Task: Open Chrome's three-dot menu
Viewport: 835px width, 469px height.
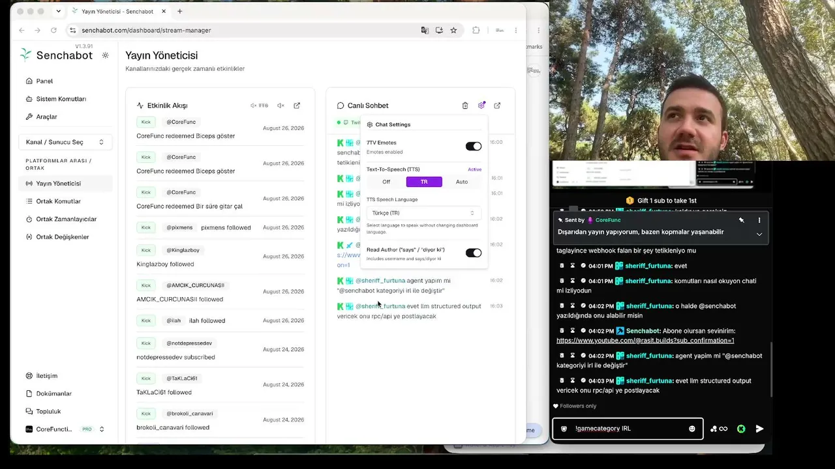Action: tap(516, 30)
